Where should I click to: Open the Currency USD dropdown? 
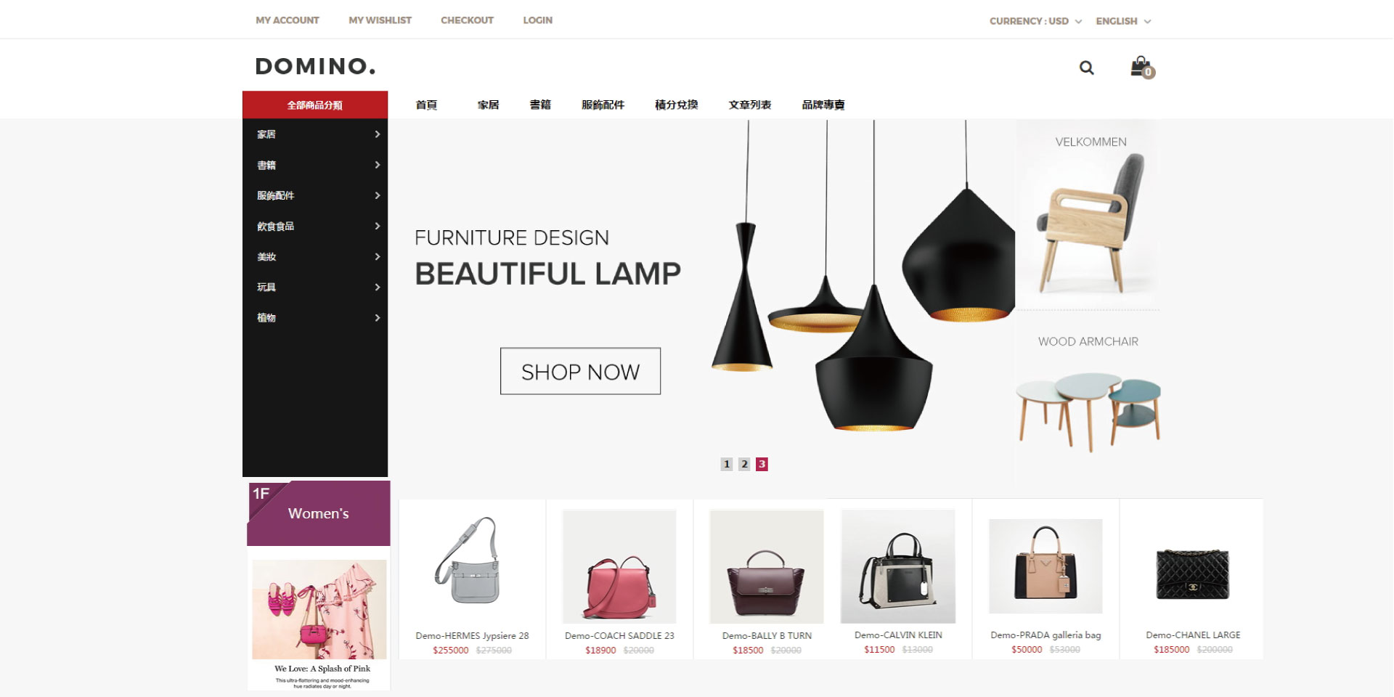coord(1035,21)
